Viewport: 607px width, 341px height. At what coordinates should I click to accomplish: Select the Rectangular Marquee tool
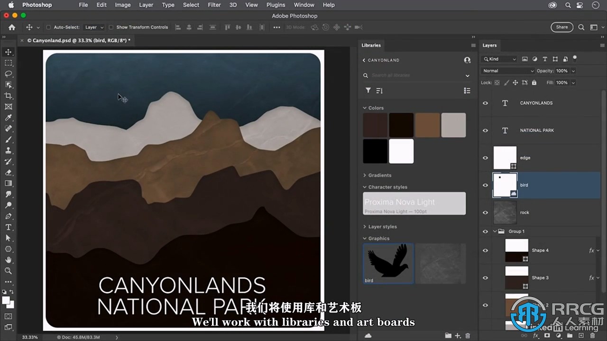coord(8,63)
